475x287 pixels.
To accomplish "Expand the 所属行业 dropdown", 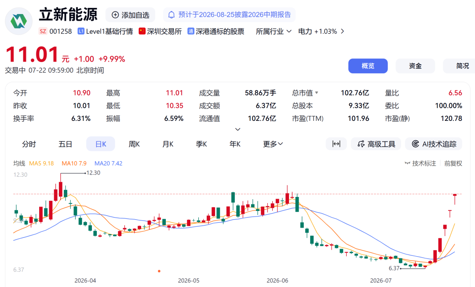I will (274, 31).
